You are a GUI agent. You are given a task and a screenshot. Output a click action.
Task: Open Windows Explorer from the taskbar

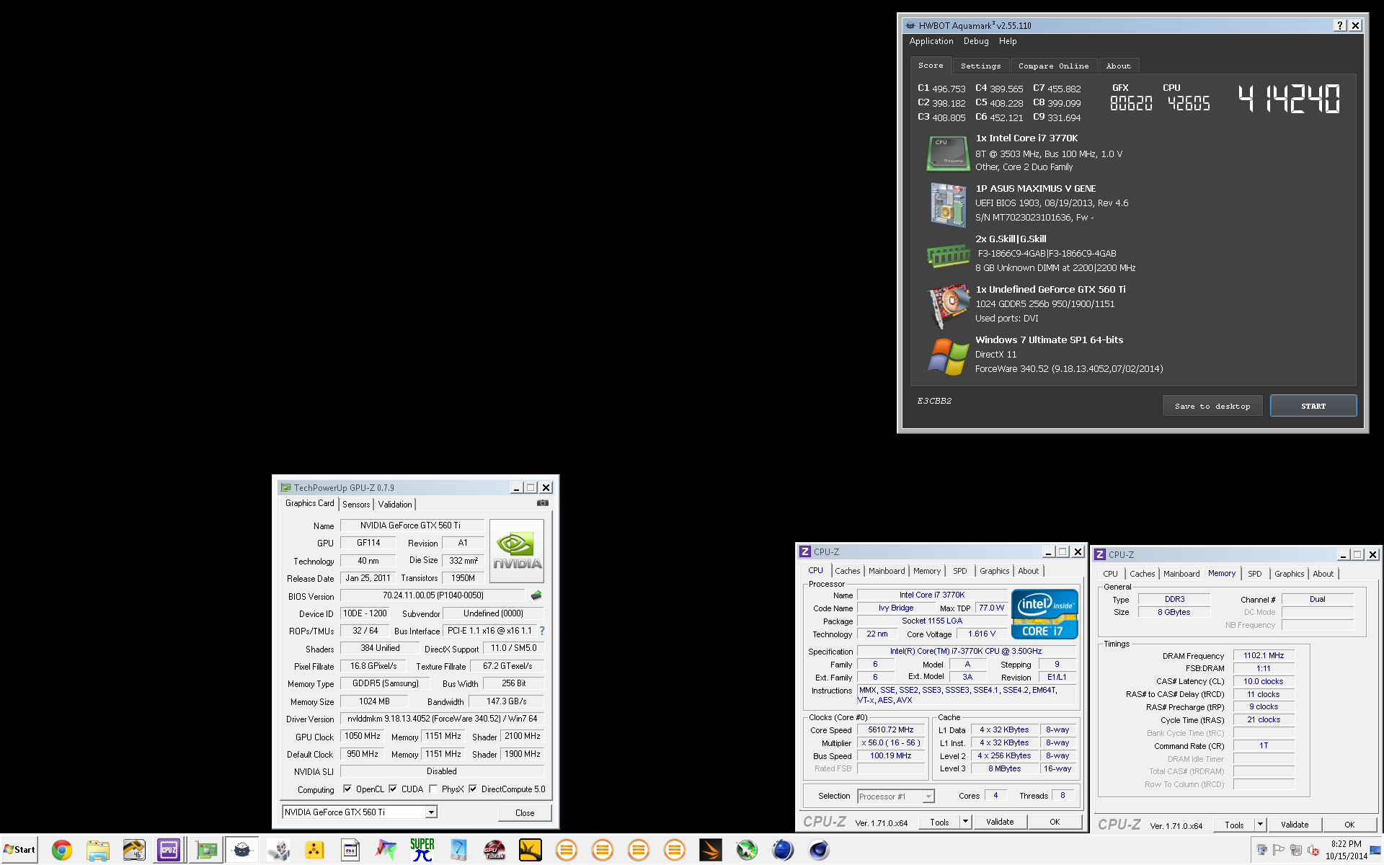click(x=98, y=851)
